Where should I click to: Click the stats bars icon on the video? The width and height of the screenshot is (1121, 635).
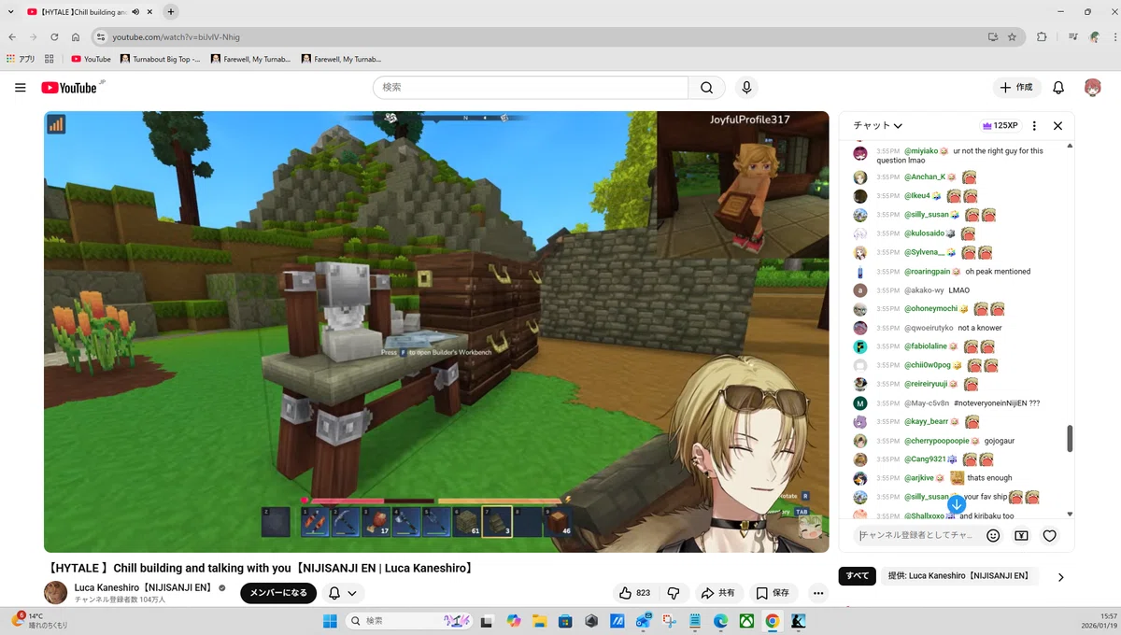pyautogui.click(x=56, y=124)
